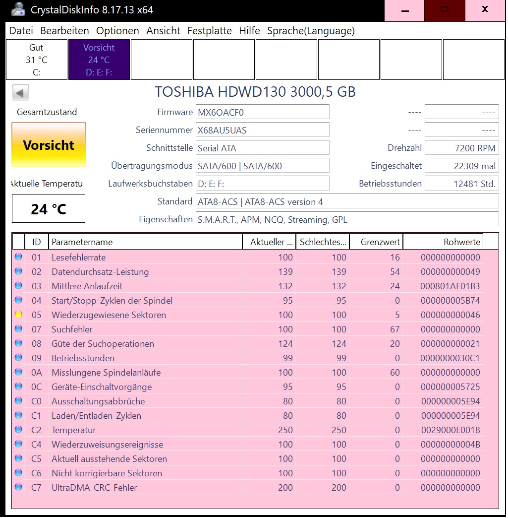This screenshot has width=508, height=518.
Task: Click the blue status dot for row 09 Betriebsstunden
Action: tap(18, 357)
